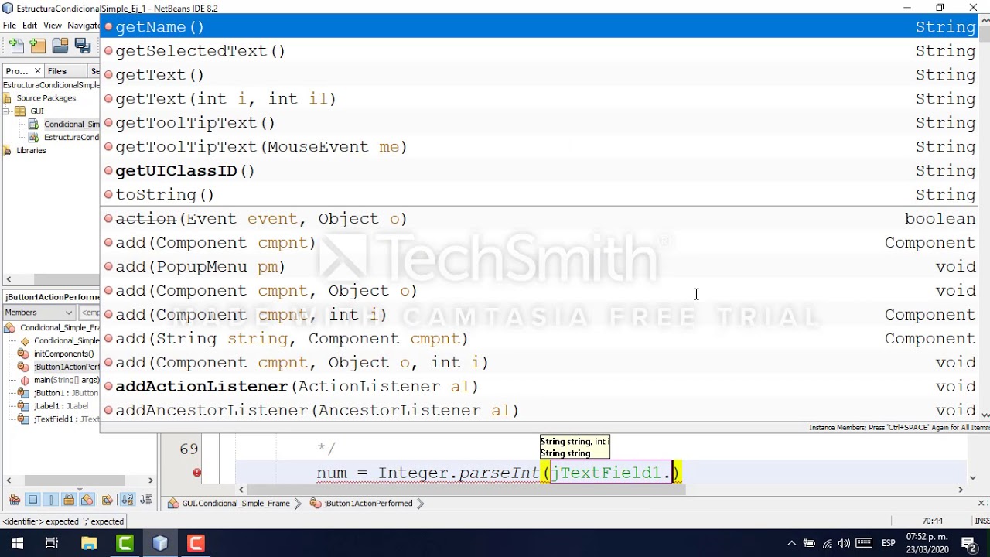Toggle Show Inherited Members in Navigator

pyautogui.click(x=14, y=500)
